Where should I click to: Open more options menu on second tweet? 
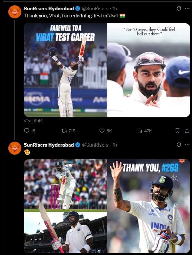[x=187, y=145]
